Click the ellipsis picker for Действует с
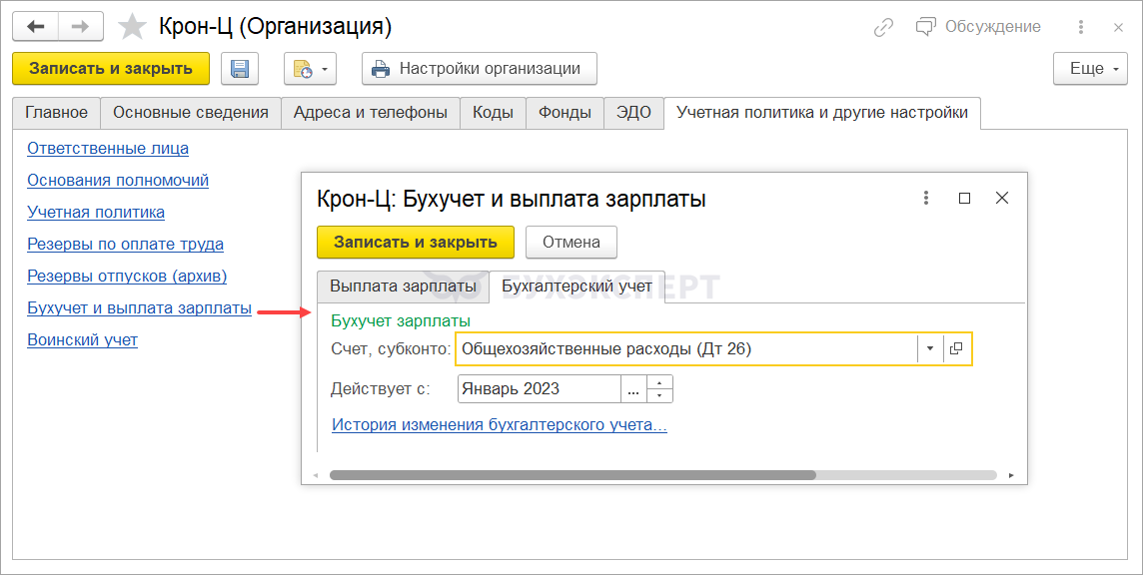 pos(633,389)
